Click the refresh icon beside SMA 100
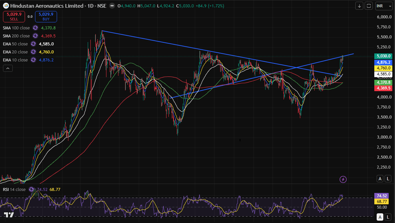 pyautogui.click(x=35, y=28)
